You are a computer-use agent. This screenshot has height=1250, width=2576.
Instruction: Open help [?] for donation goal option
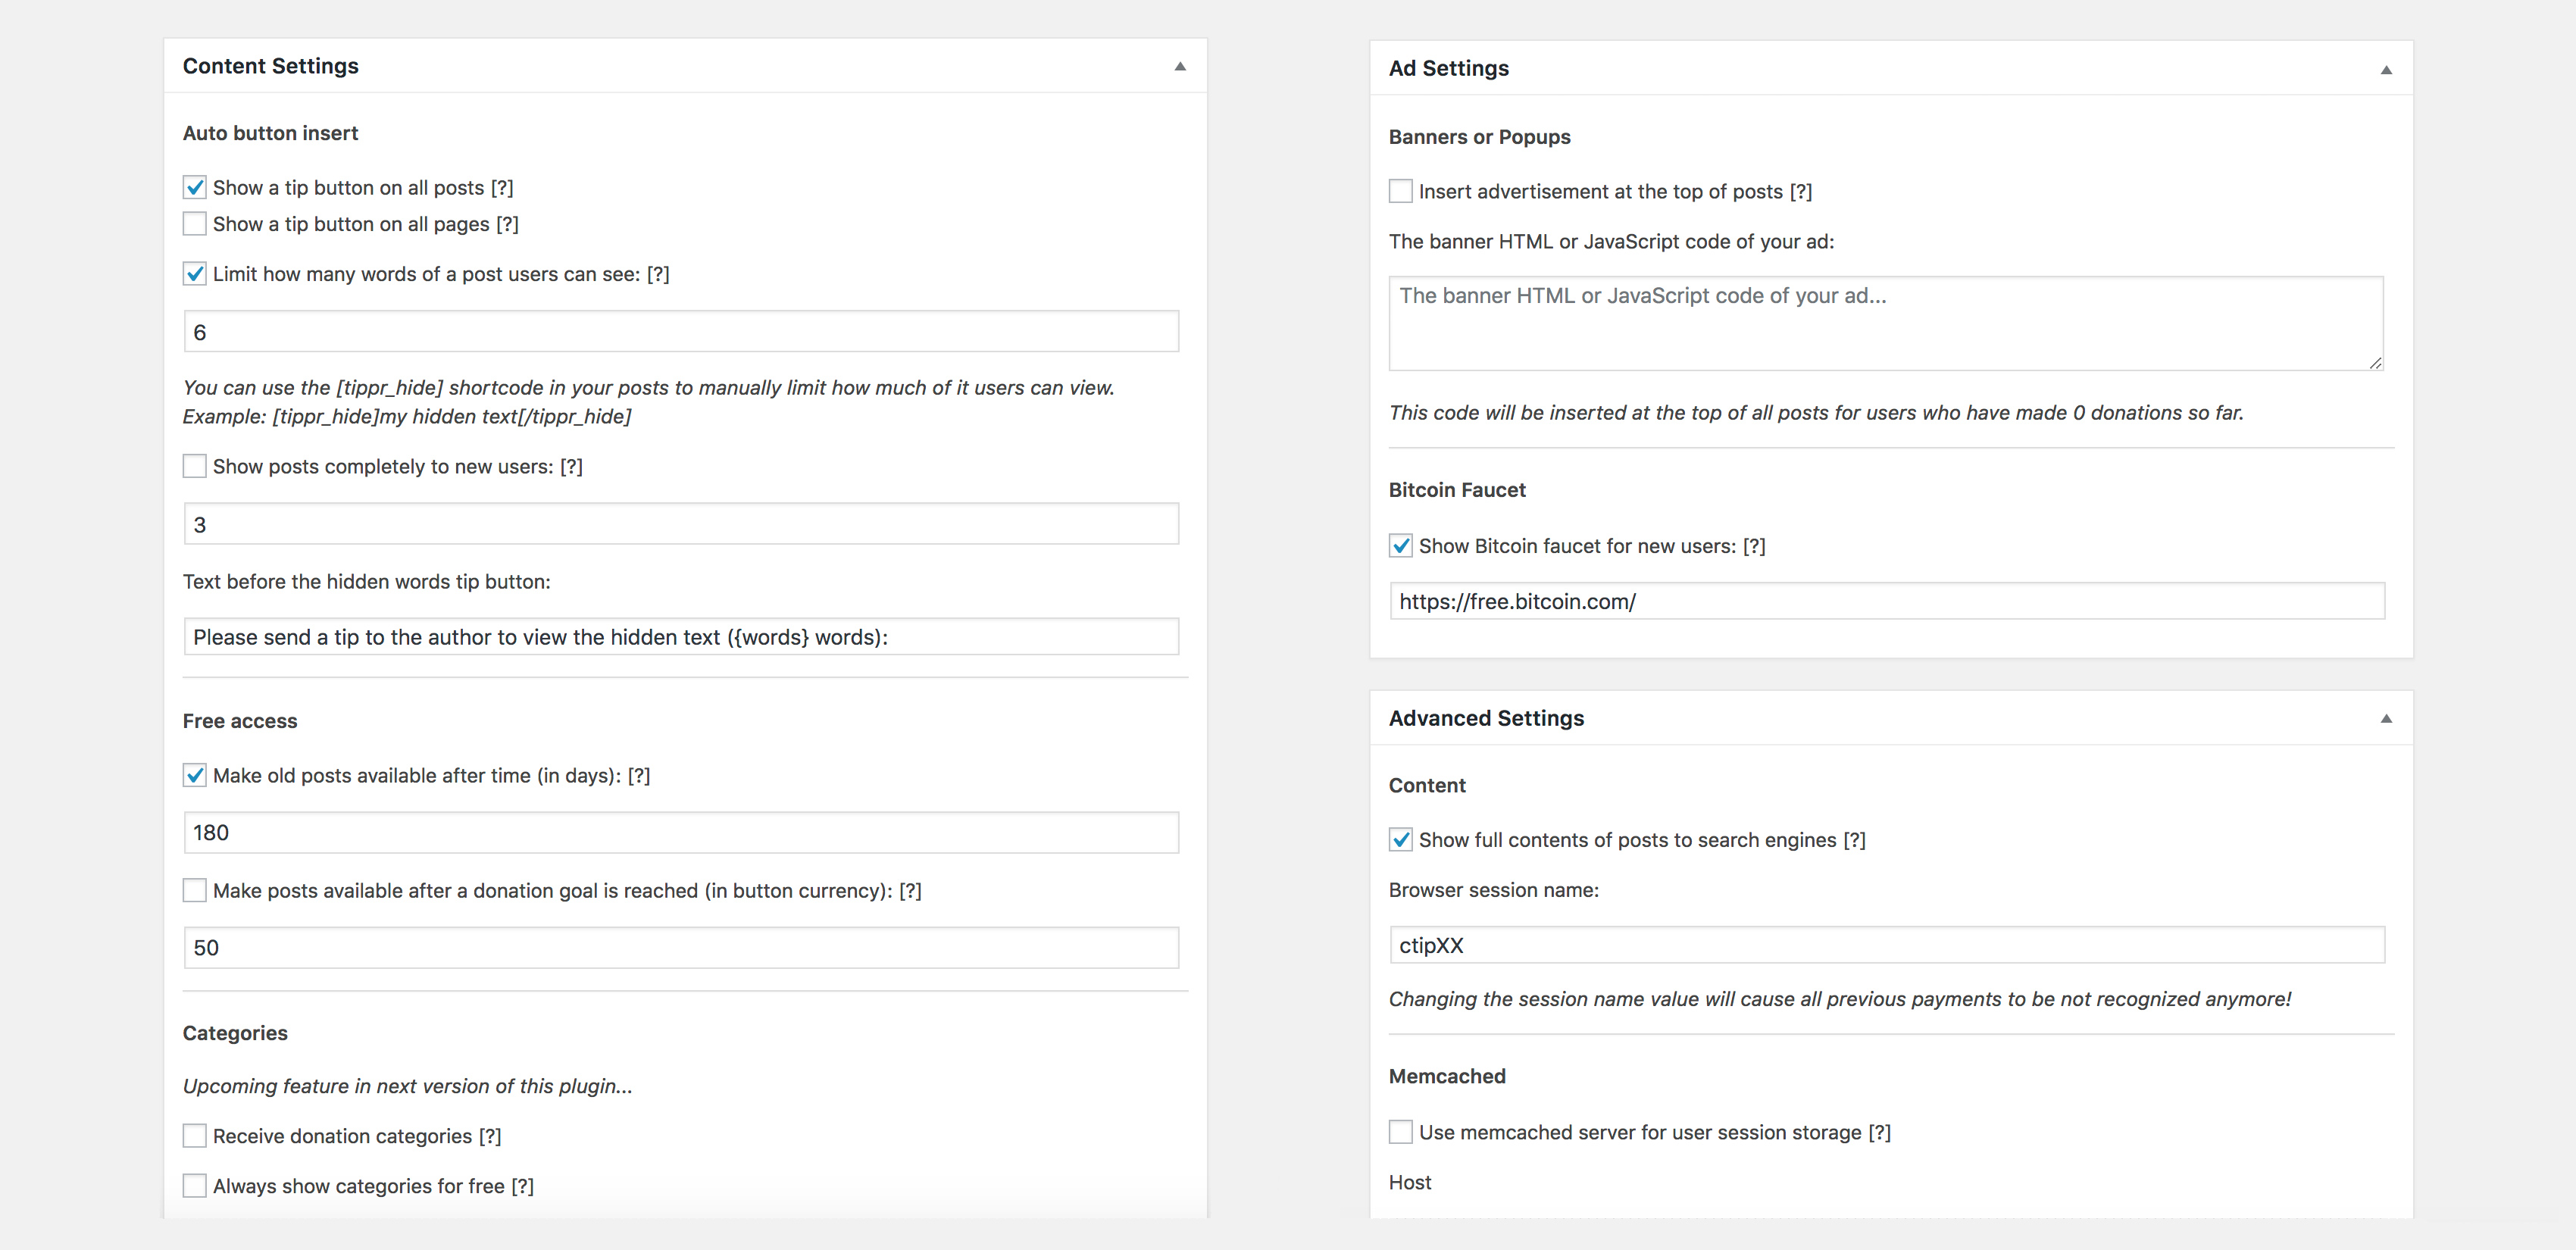point(910,891)
